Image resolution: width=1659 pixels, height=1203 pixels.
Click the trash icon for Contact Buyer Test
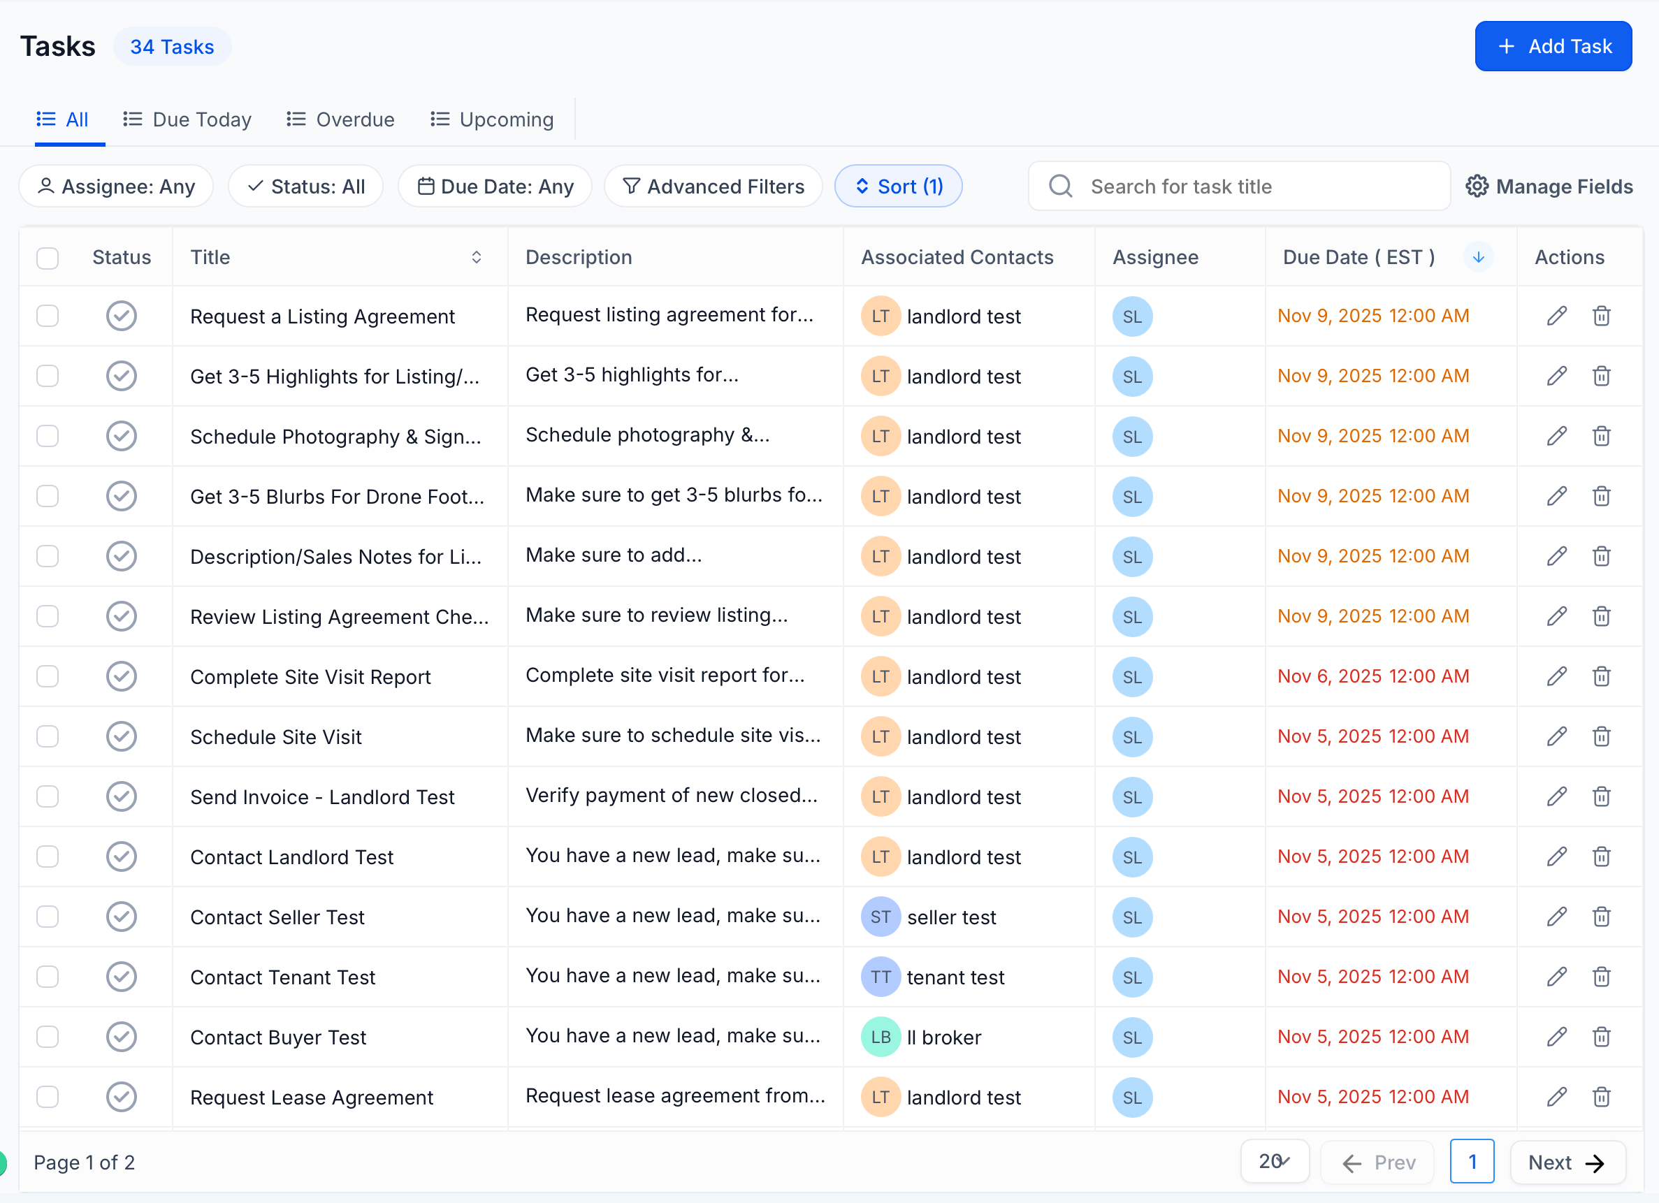tap(1601, 1037)
